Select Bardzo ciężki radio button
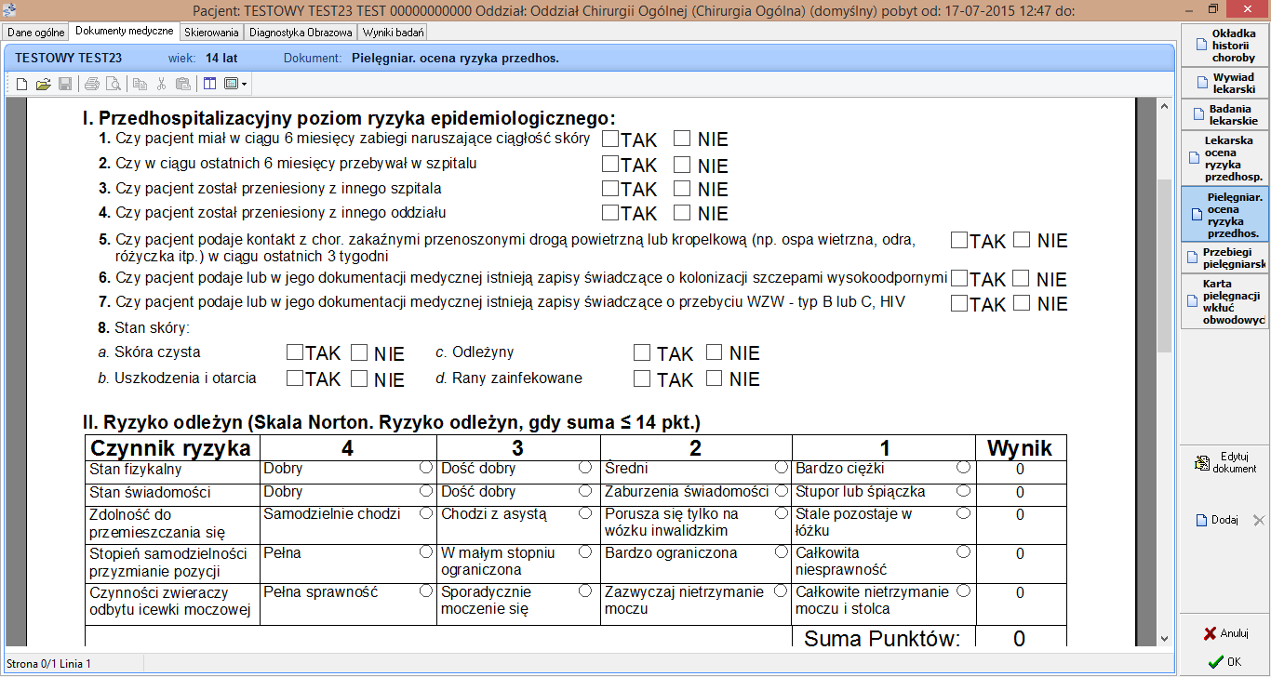Screen dimensions: 1271x677 click(x=964, y=467)
